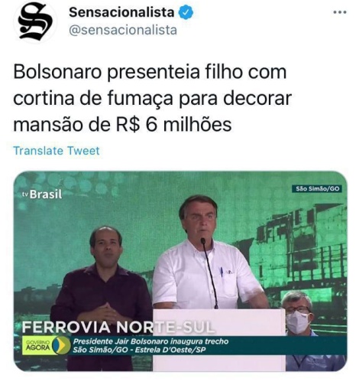Click the São Simão/GO location tag
Screen dimensions: 356x385
[317, 189]
